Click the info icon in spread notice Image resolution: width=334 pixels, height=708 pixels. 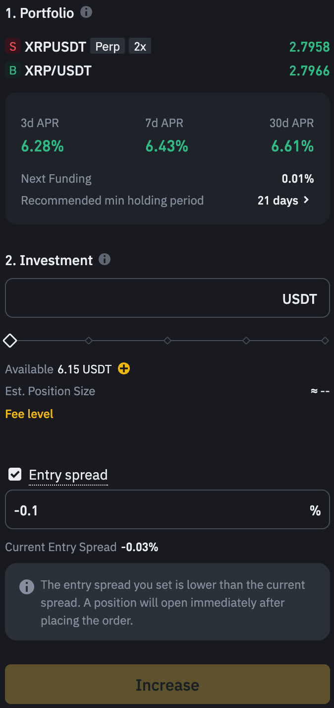coord(27,587)
